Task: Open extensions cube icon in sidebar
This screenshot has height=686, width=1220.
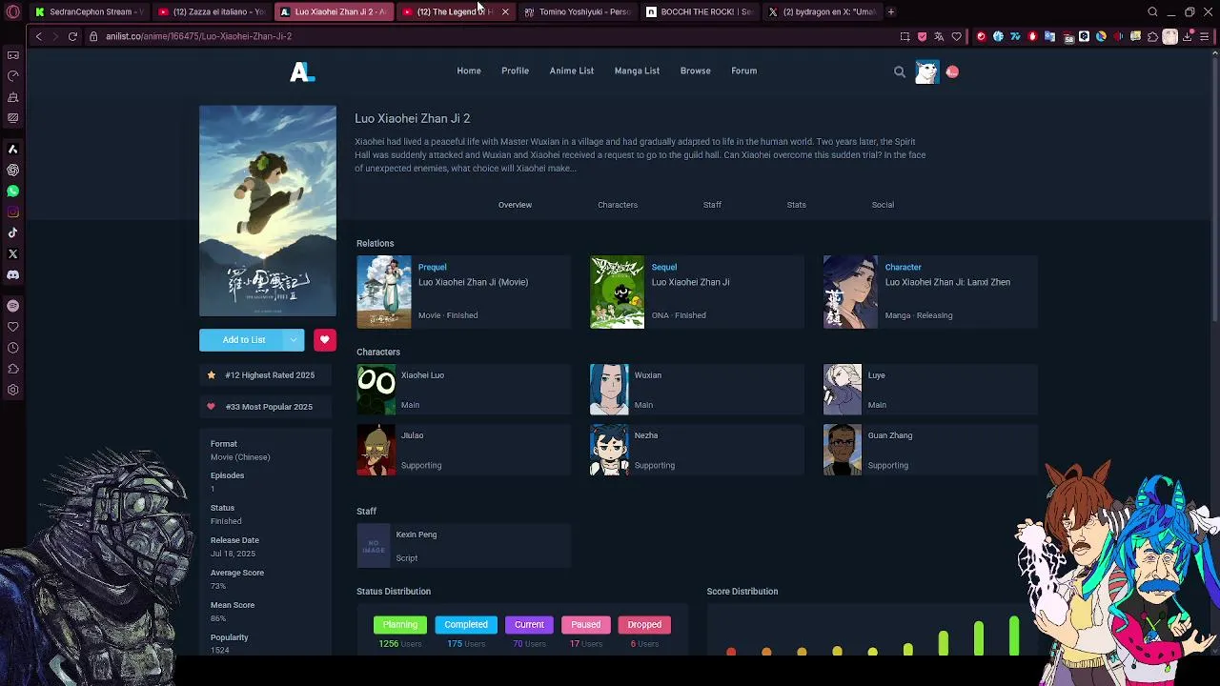Action: coord(12,369)
